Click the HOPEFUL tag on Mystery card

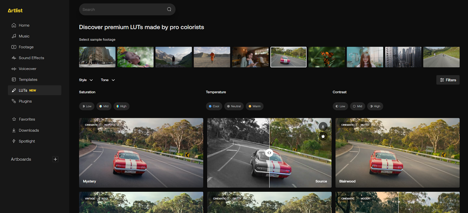coord(110,125)
